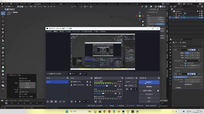This screenshot has width=204, height=114.
Task: Open virtual camera settings gear icon
Action: tap(158, 91)
